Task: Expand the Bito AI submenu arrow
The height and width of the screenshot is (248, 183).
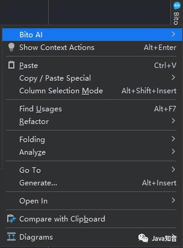Action: [173, 34]
